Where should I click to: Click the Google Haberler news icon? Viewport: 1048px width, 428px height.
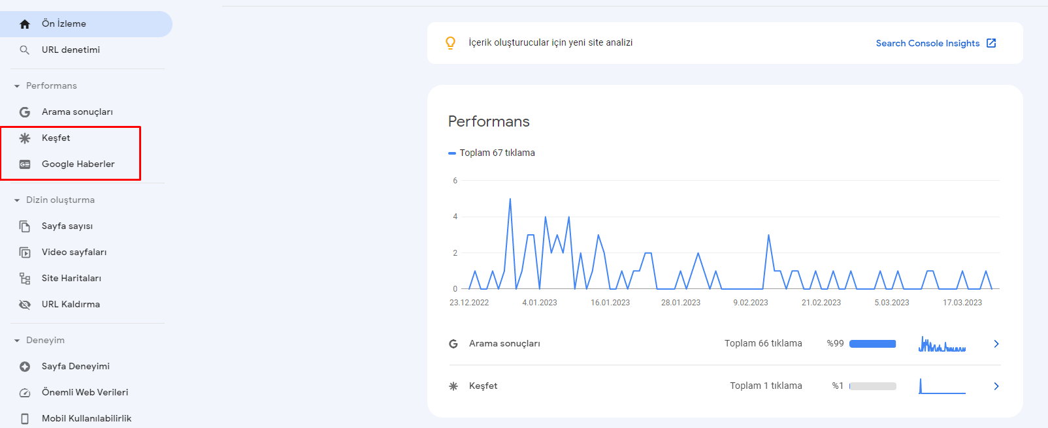click(25, 164)
